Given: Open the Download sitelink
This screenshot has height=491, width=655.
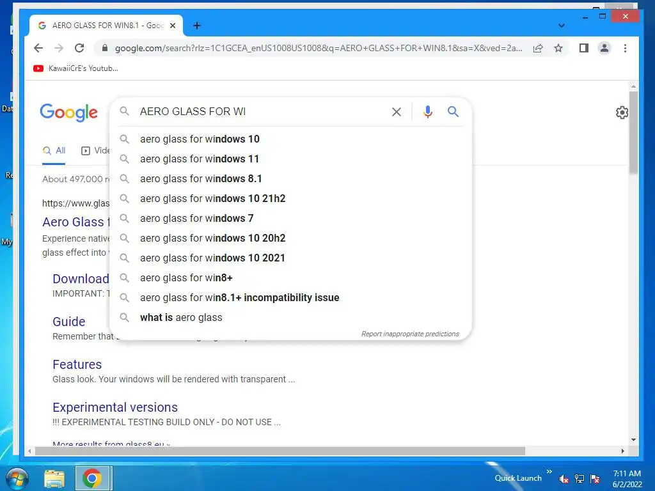Looking at the screenshot, I should tap(81, 279).
